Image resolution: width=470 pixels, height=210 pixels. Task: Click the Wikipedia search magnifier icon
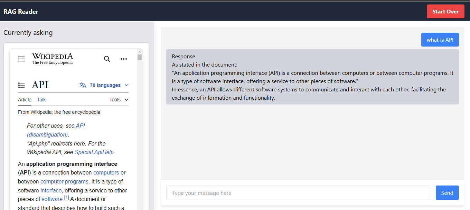107,59
